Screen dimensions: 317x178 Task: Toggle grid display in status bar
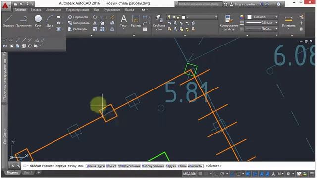pos(200,174)
